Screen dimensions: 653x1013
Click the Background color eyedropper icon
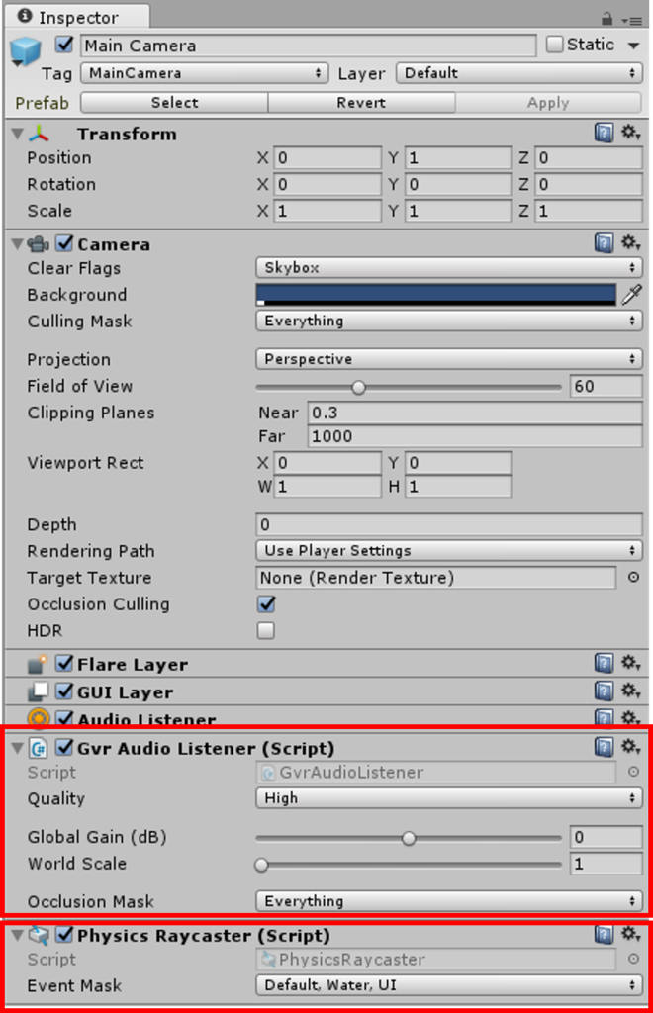[631, 295]
